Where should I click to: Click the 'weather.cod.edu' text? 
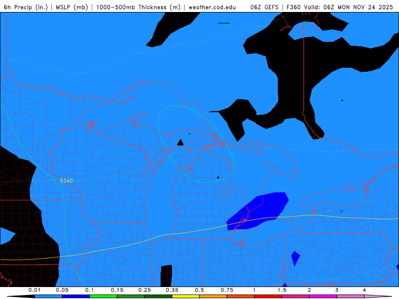[x=212, y=7]
